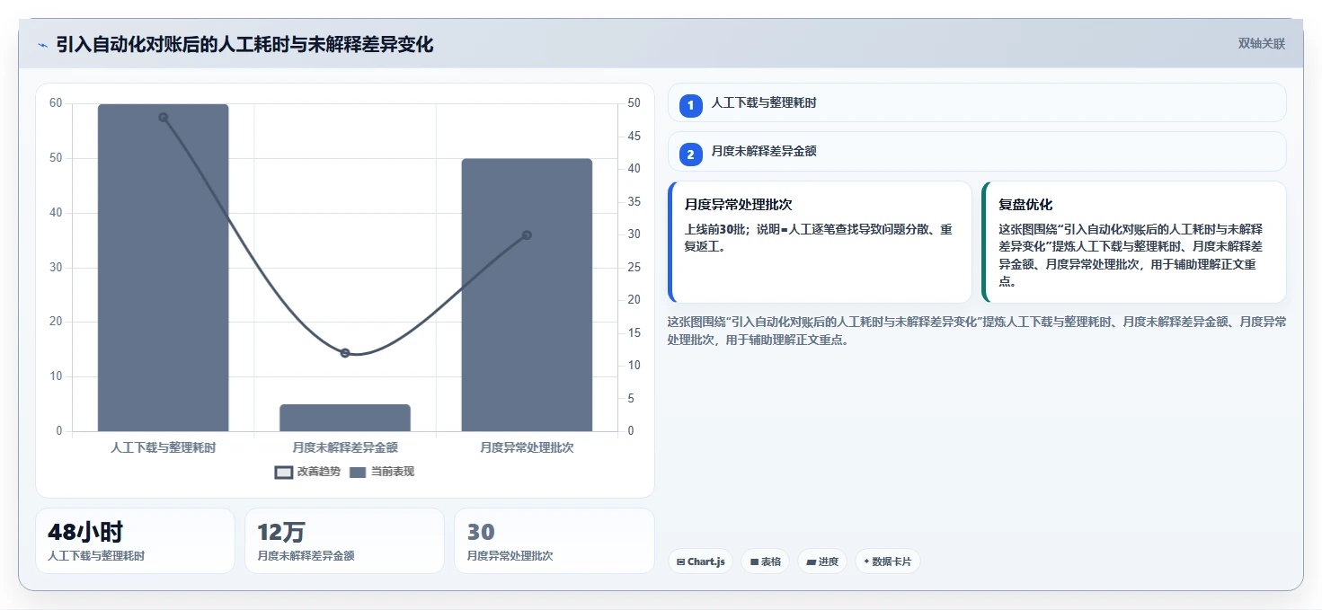Toggle 当前表现 legend entry
This screenshot has height=610, width=1322.
click(x=382, y=472)
